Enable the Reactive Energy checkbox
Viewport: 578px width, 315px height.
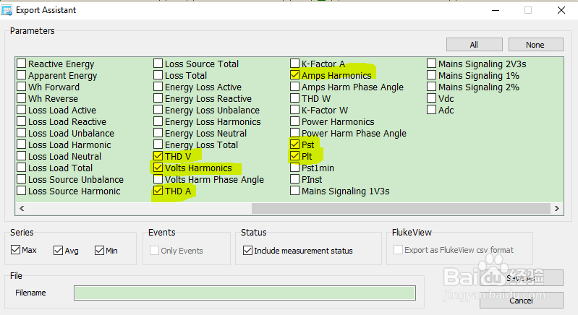22,64
